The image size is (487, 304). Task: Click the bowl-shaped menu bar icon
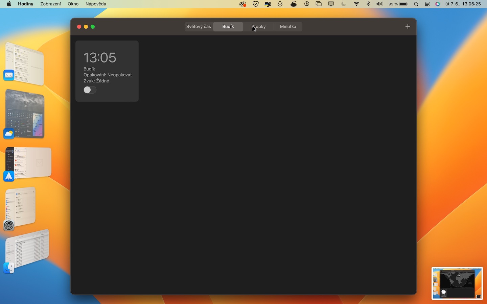point(294,4)
